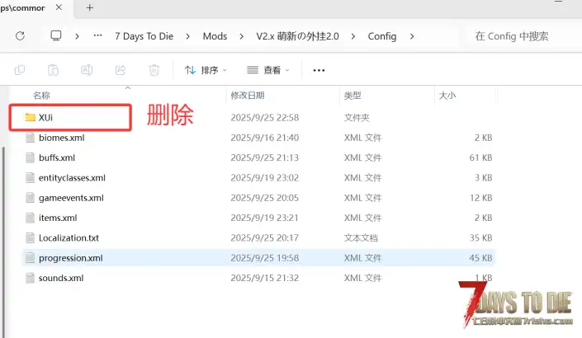This screenshot has height=338, width=582.
Task: Click the Paste icon in toolbar
Action: [53, 70]
